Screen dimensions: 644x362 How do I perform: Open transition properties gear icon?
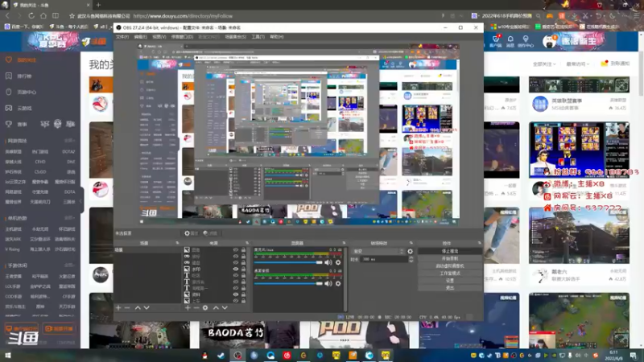coord(410,251)
